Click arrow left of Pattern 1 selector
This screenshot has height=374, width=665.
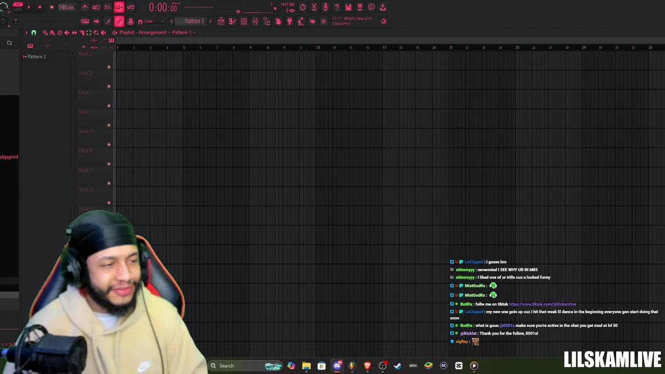172,21
